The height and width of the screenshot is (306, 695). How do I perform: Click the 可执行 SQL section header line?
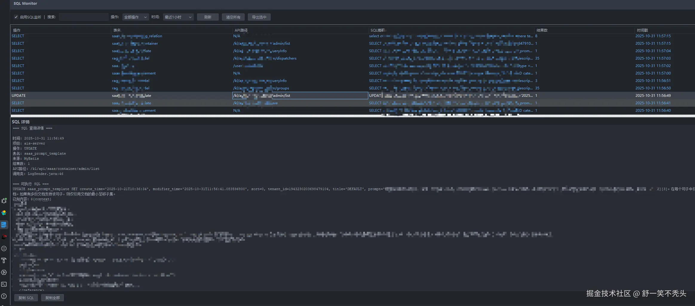(31, 184)
